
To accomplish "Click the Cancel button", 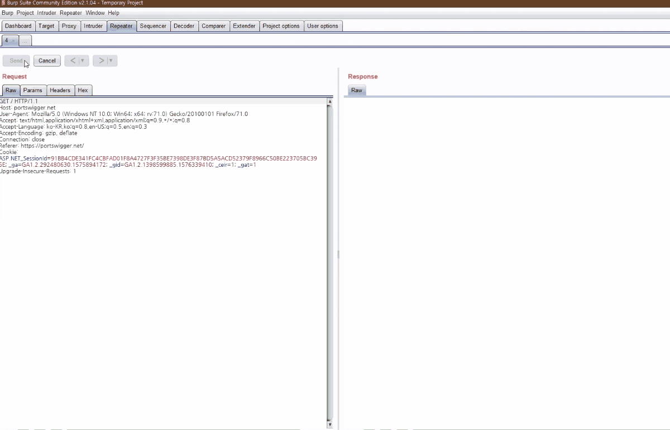I will [47, 61].
